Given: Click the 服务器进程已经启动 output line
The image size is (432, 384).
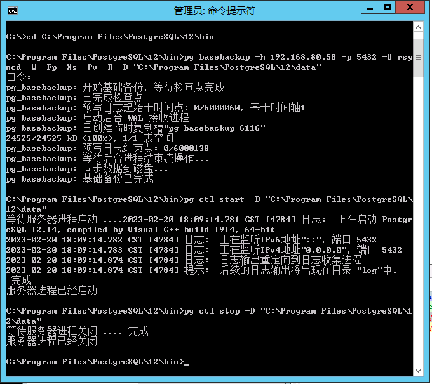Looking at the screenshot, I should coord(51,291).
